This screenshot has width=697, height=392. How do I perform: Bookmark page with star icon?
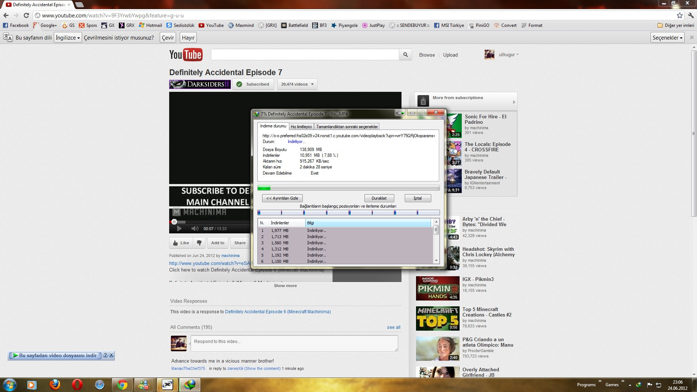pyautogui.click(x=680, y=15)
